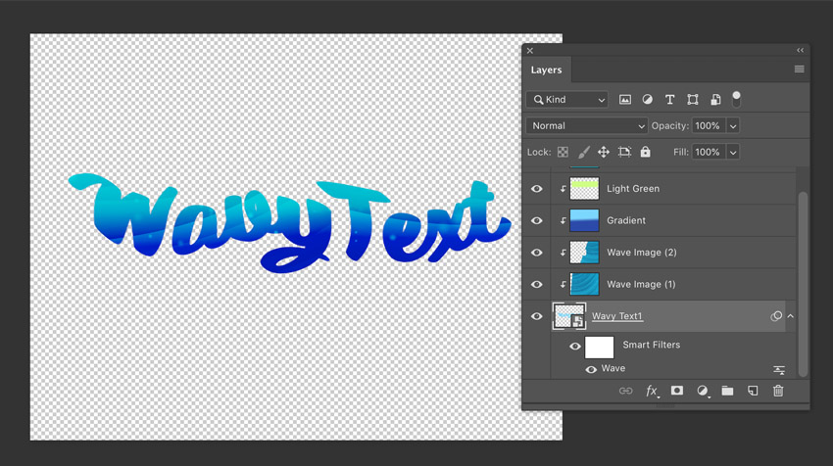Click the lock transparent pixels icon
The image size is (833, 466).
[563, 153]
